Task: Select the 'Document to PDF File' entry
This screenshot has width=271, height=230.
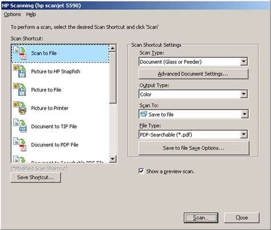Action: pos(60,145)
